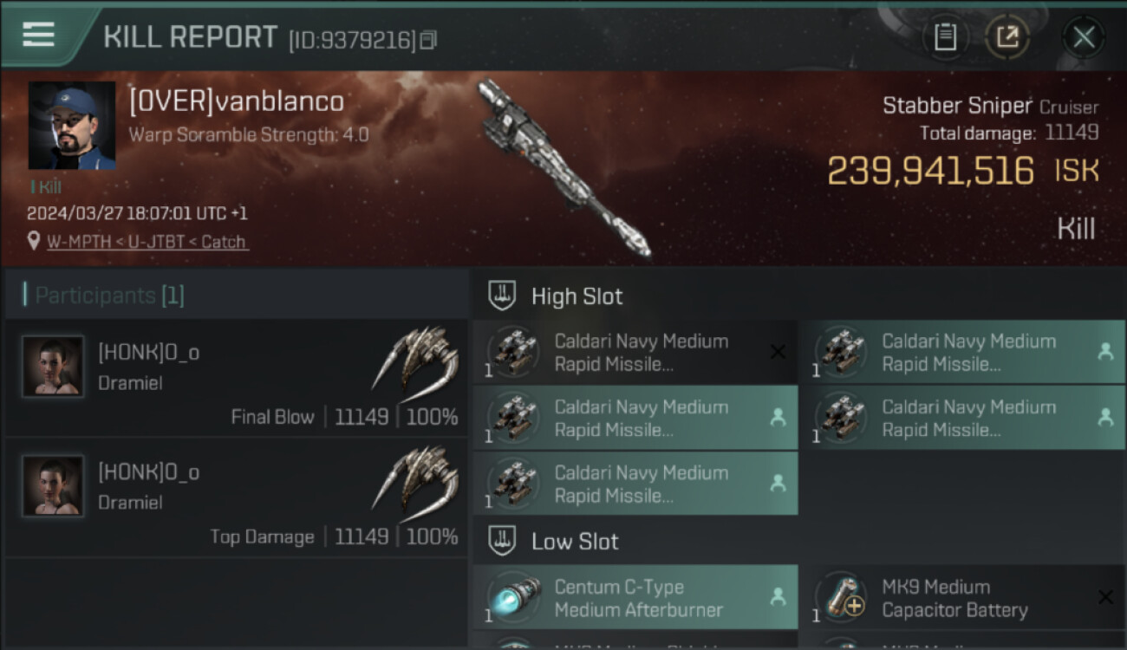The height and width of the screenshot is (650, 1127).
Task: Select the Top Damage participant portrait
Action: (53, 485)
